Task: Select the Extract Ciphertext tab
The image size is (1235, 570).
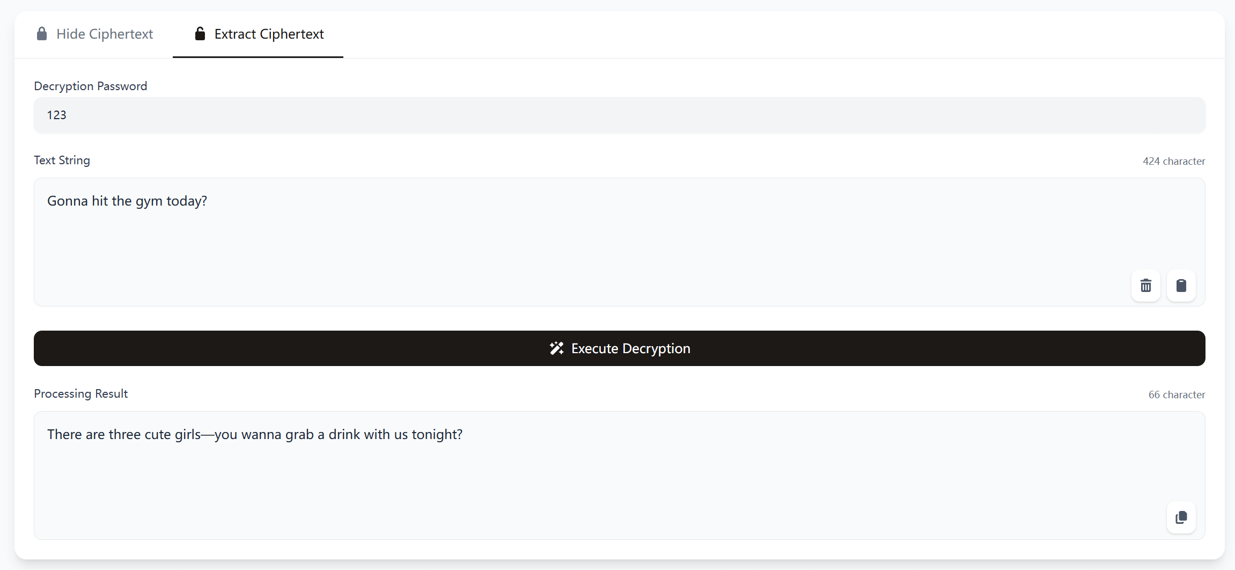Action: click(x=259, y=34)
